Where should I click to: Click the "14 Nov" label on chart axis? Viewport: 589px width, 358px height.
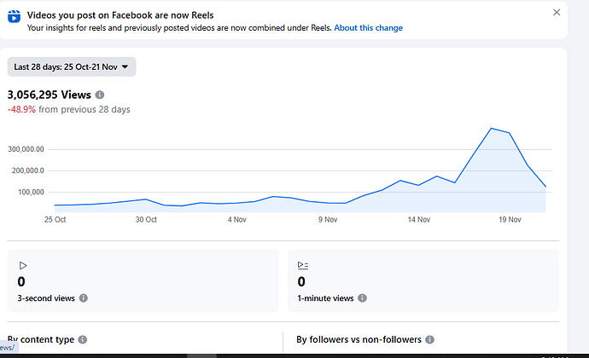point(417,220)
